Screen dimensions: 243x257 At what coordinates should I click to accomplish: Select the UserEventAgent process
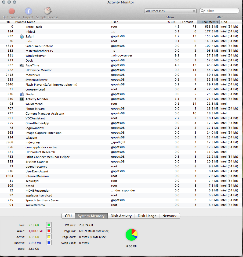(121, 171)
